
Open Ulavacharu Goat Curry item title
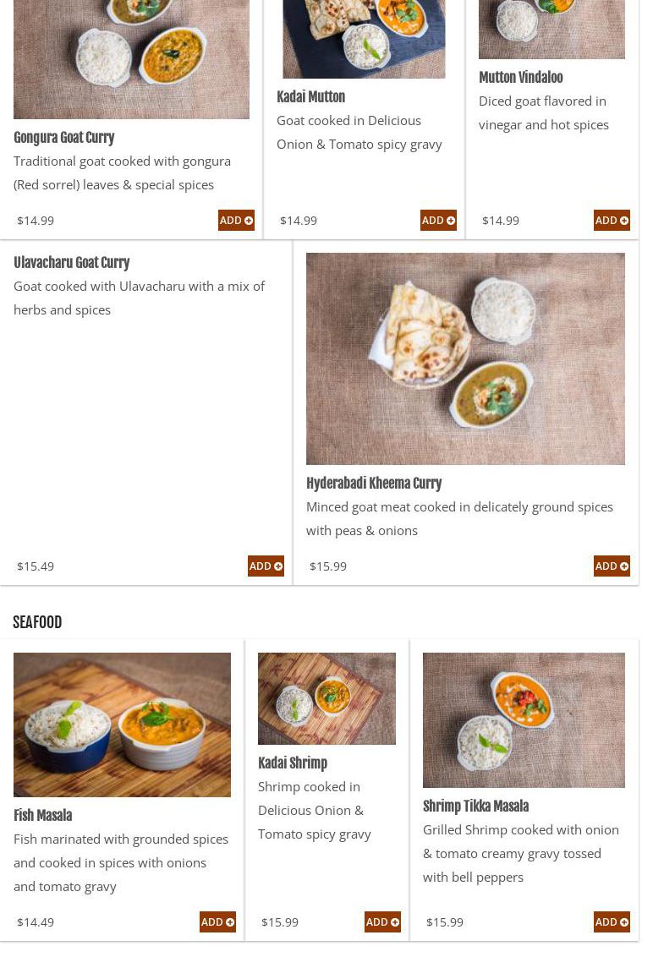coord(71,263)
